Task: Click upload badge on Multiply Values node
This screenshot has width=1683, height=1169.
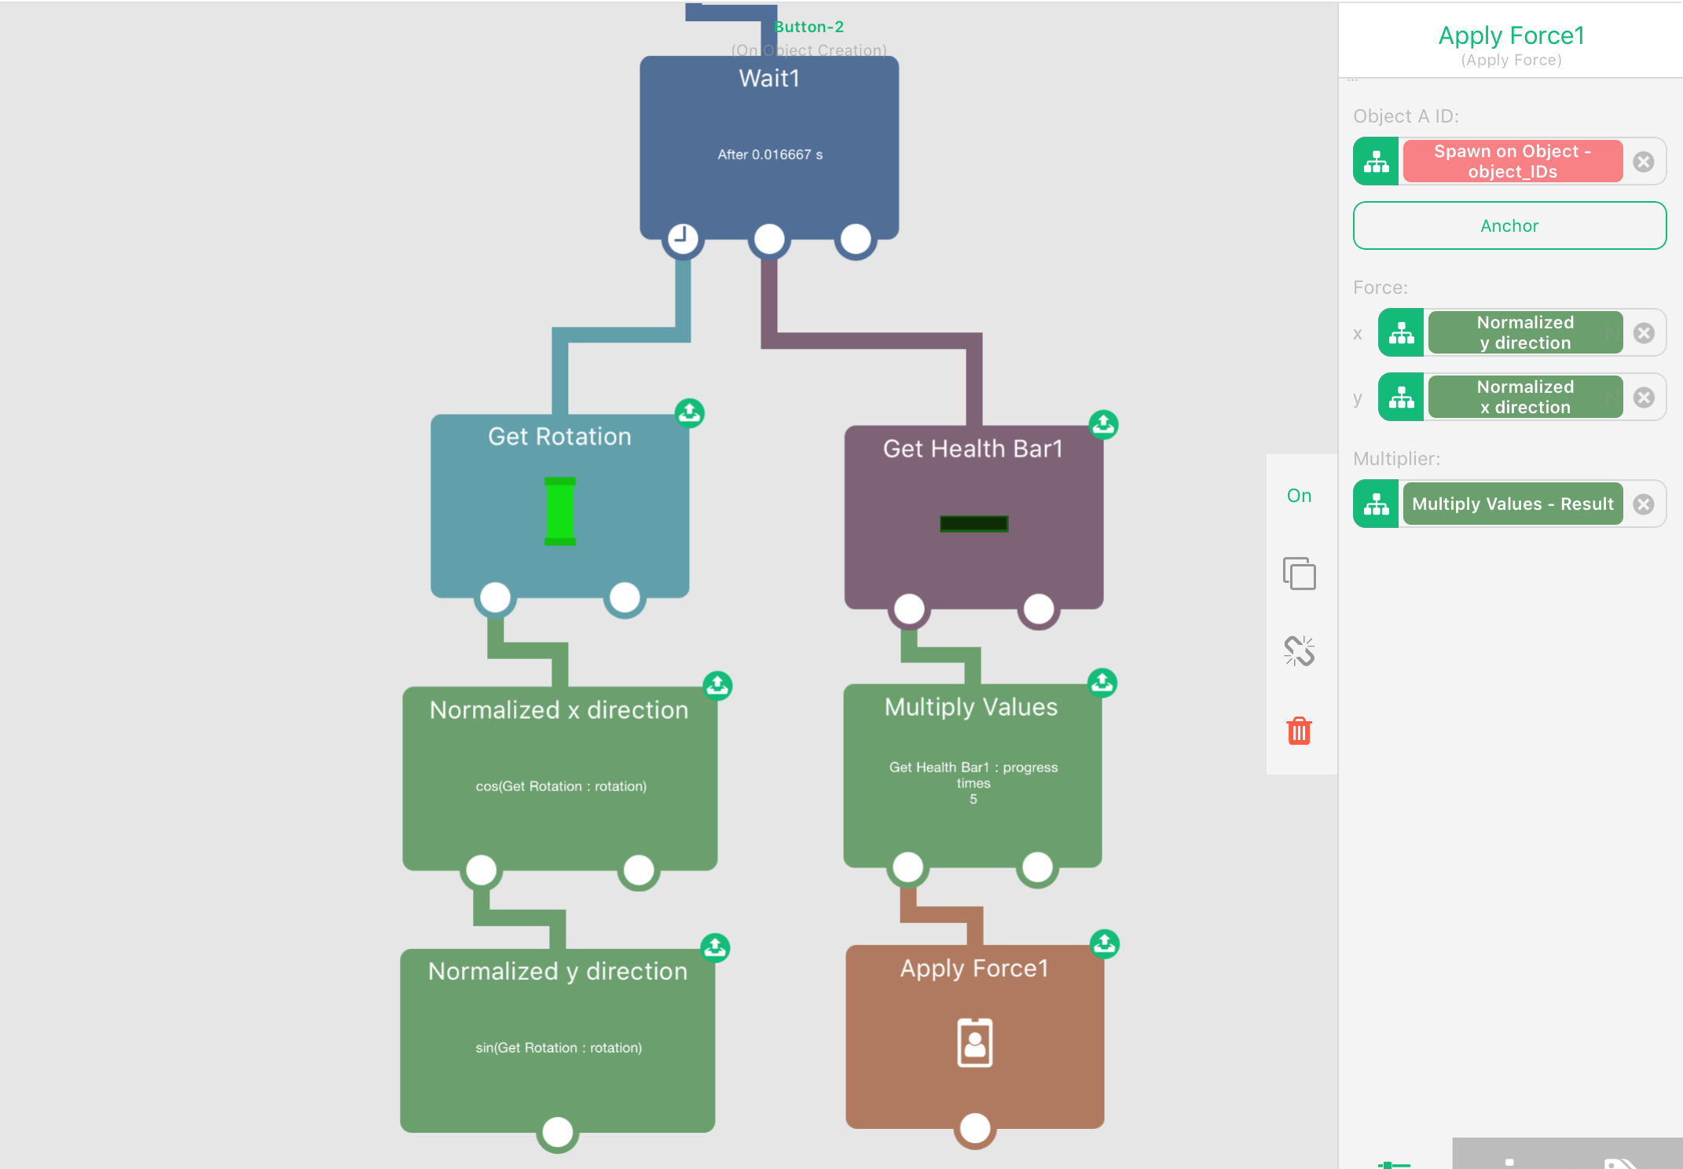Action: point(1102,683)
